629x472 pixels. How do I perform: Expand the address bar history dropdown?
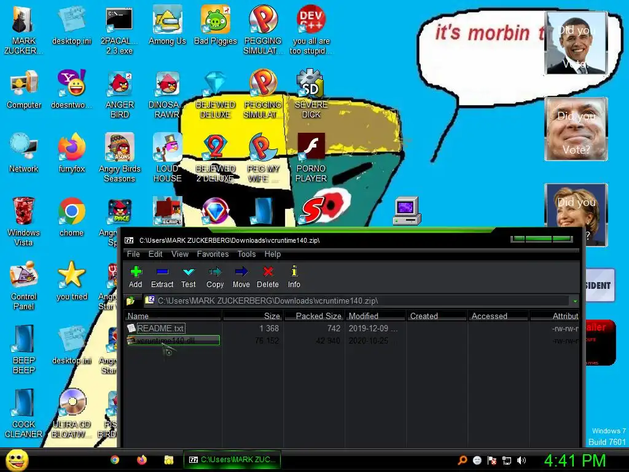575,301
